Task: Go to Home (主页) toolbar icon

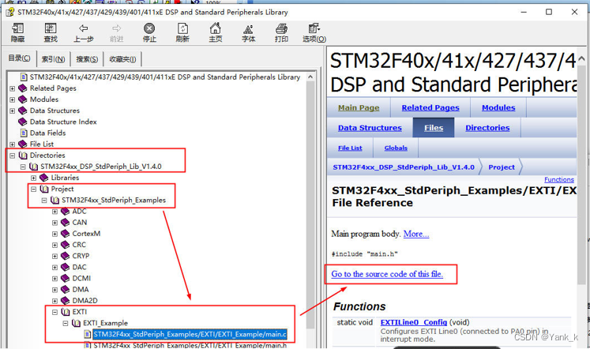Action: (216, 28)
